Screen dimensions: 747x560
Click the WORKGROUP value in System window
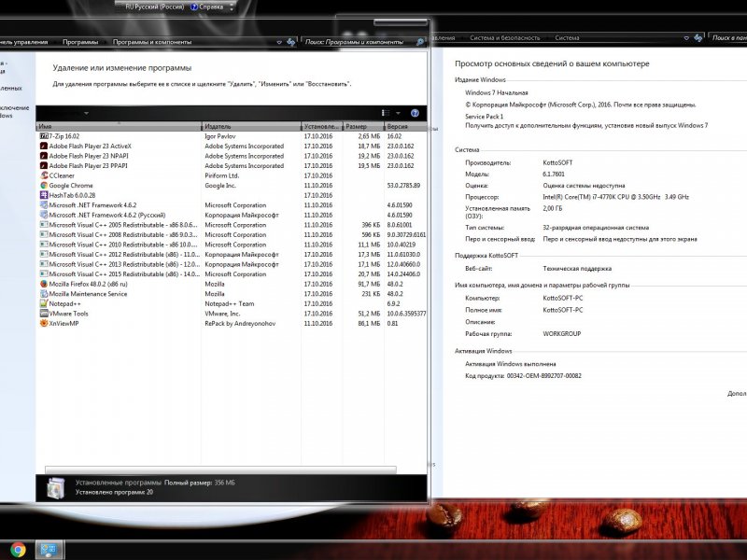562,334
